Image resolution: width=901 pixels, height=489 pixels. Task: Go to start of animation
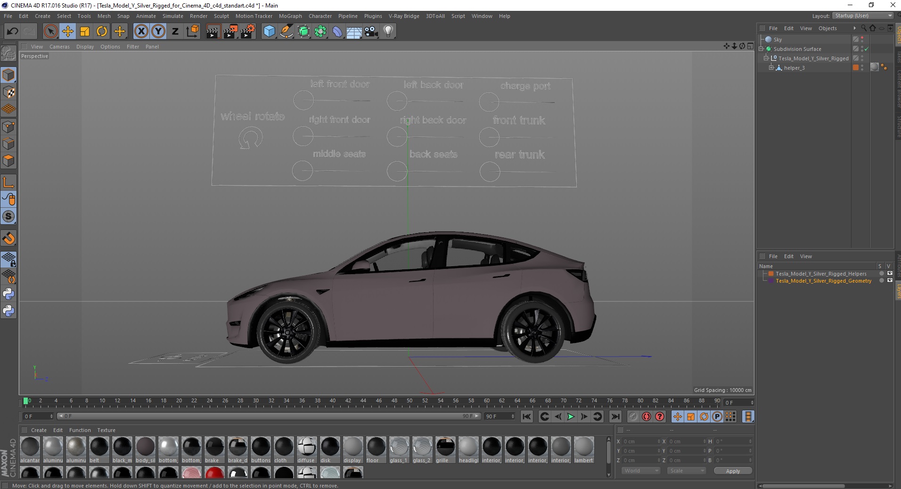(x=527, y=416)
